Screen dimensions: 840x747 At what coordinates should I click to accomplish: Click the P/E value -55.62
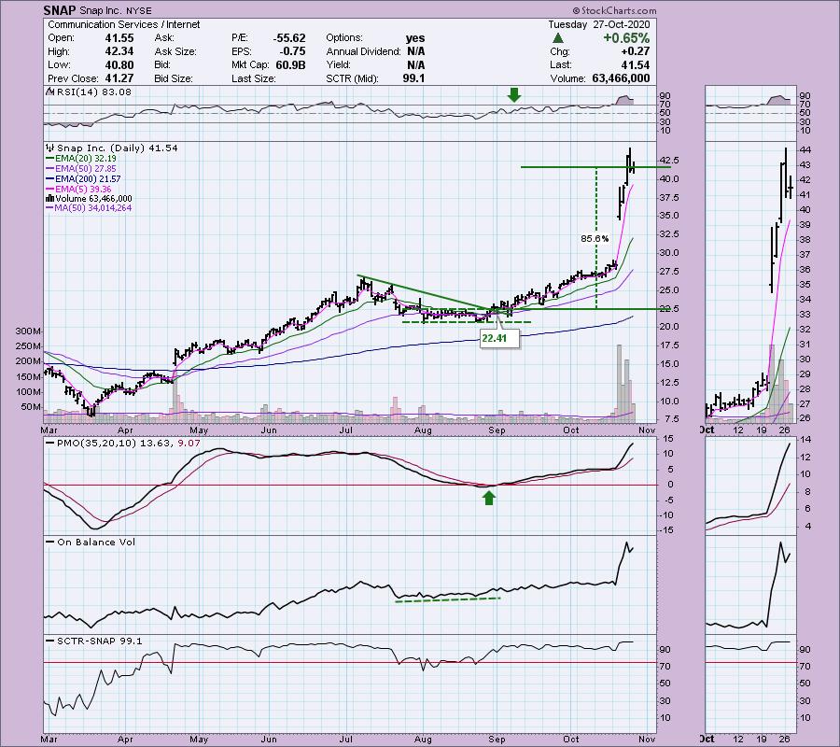point(289,38)
